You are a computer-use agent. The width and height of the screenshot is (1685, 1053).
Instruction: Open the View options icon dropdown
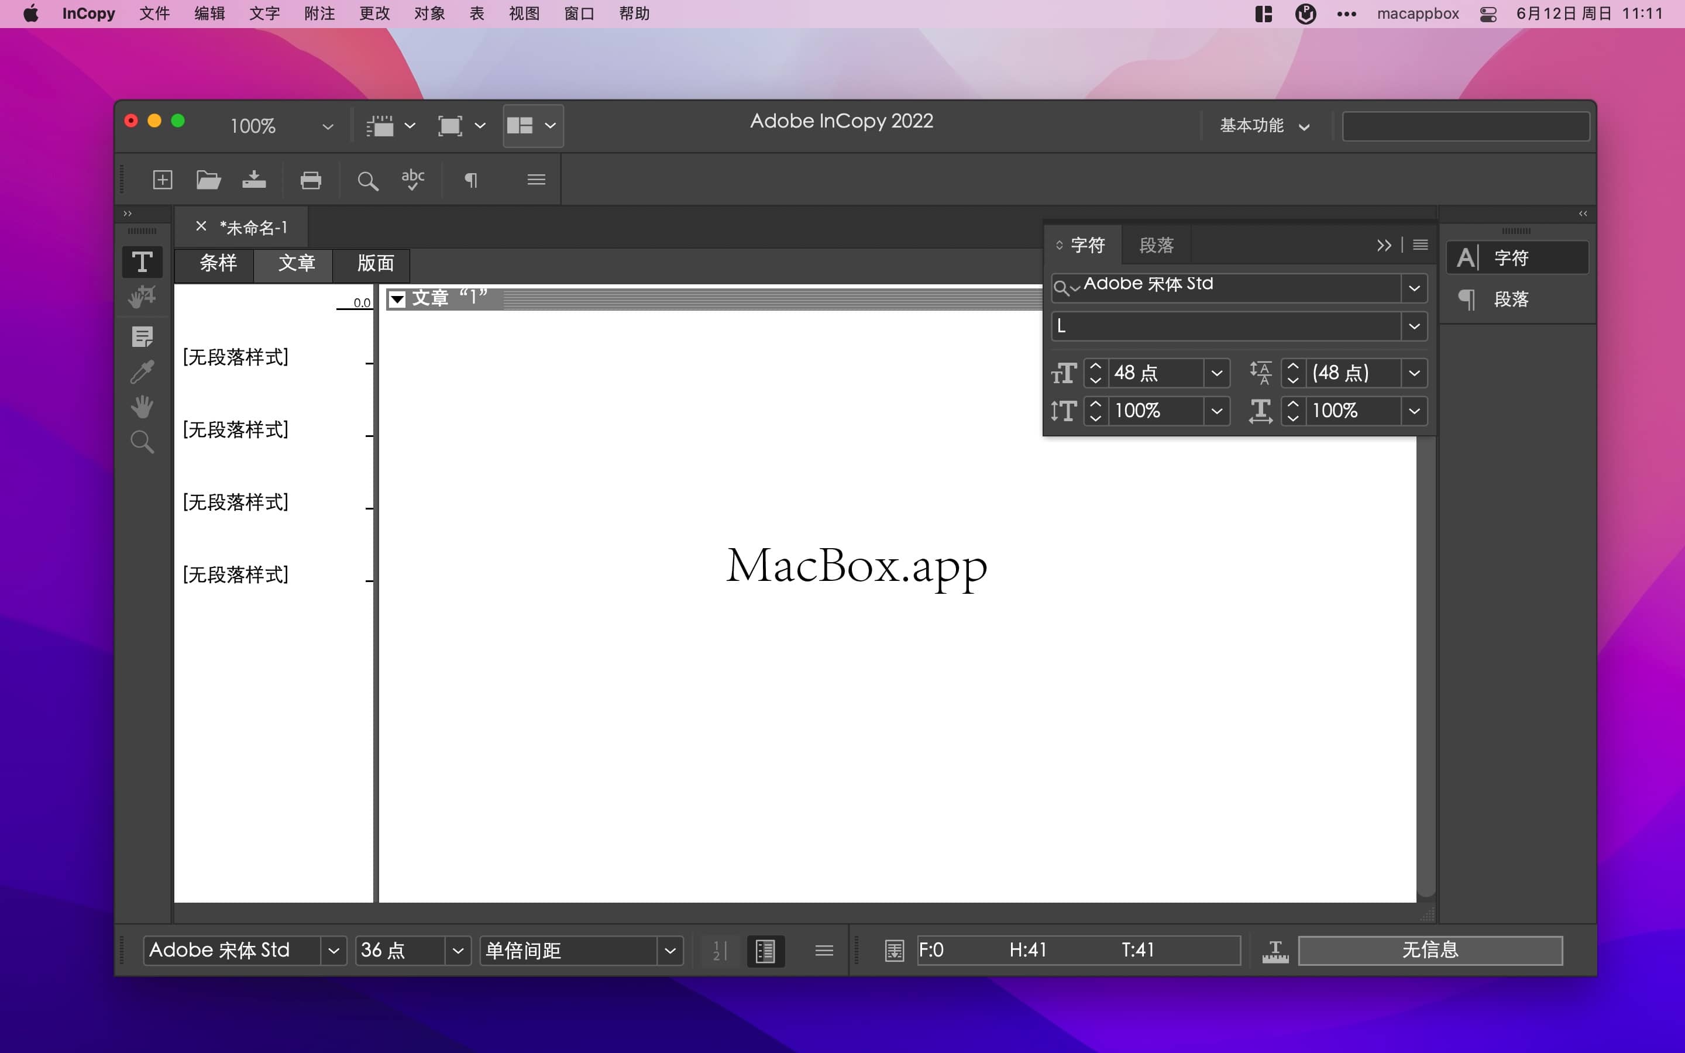[391, 126]
